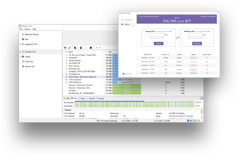Open the Options menu

point(27,29)
